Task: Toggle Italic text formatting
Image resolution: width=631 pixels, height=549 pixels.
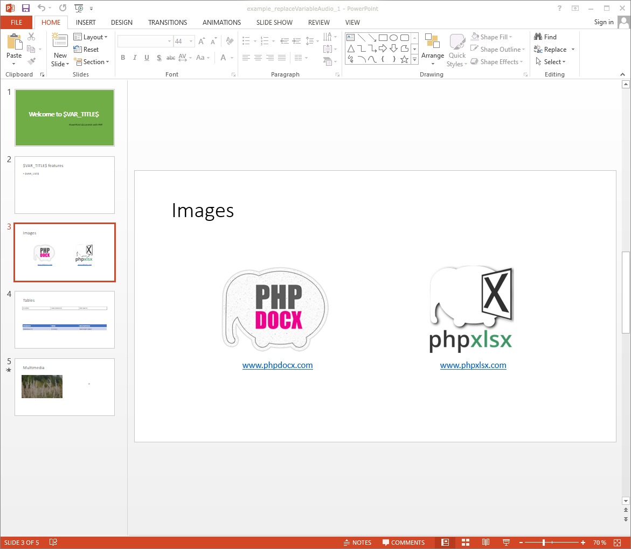Action: 135,58
